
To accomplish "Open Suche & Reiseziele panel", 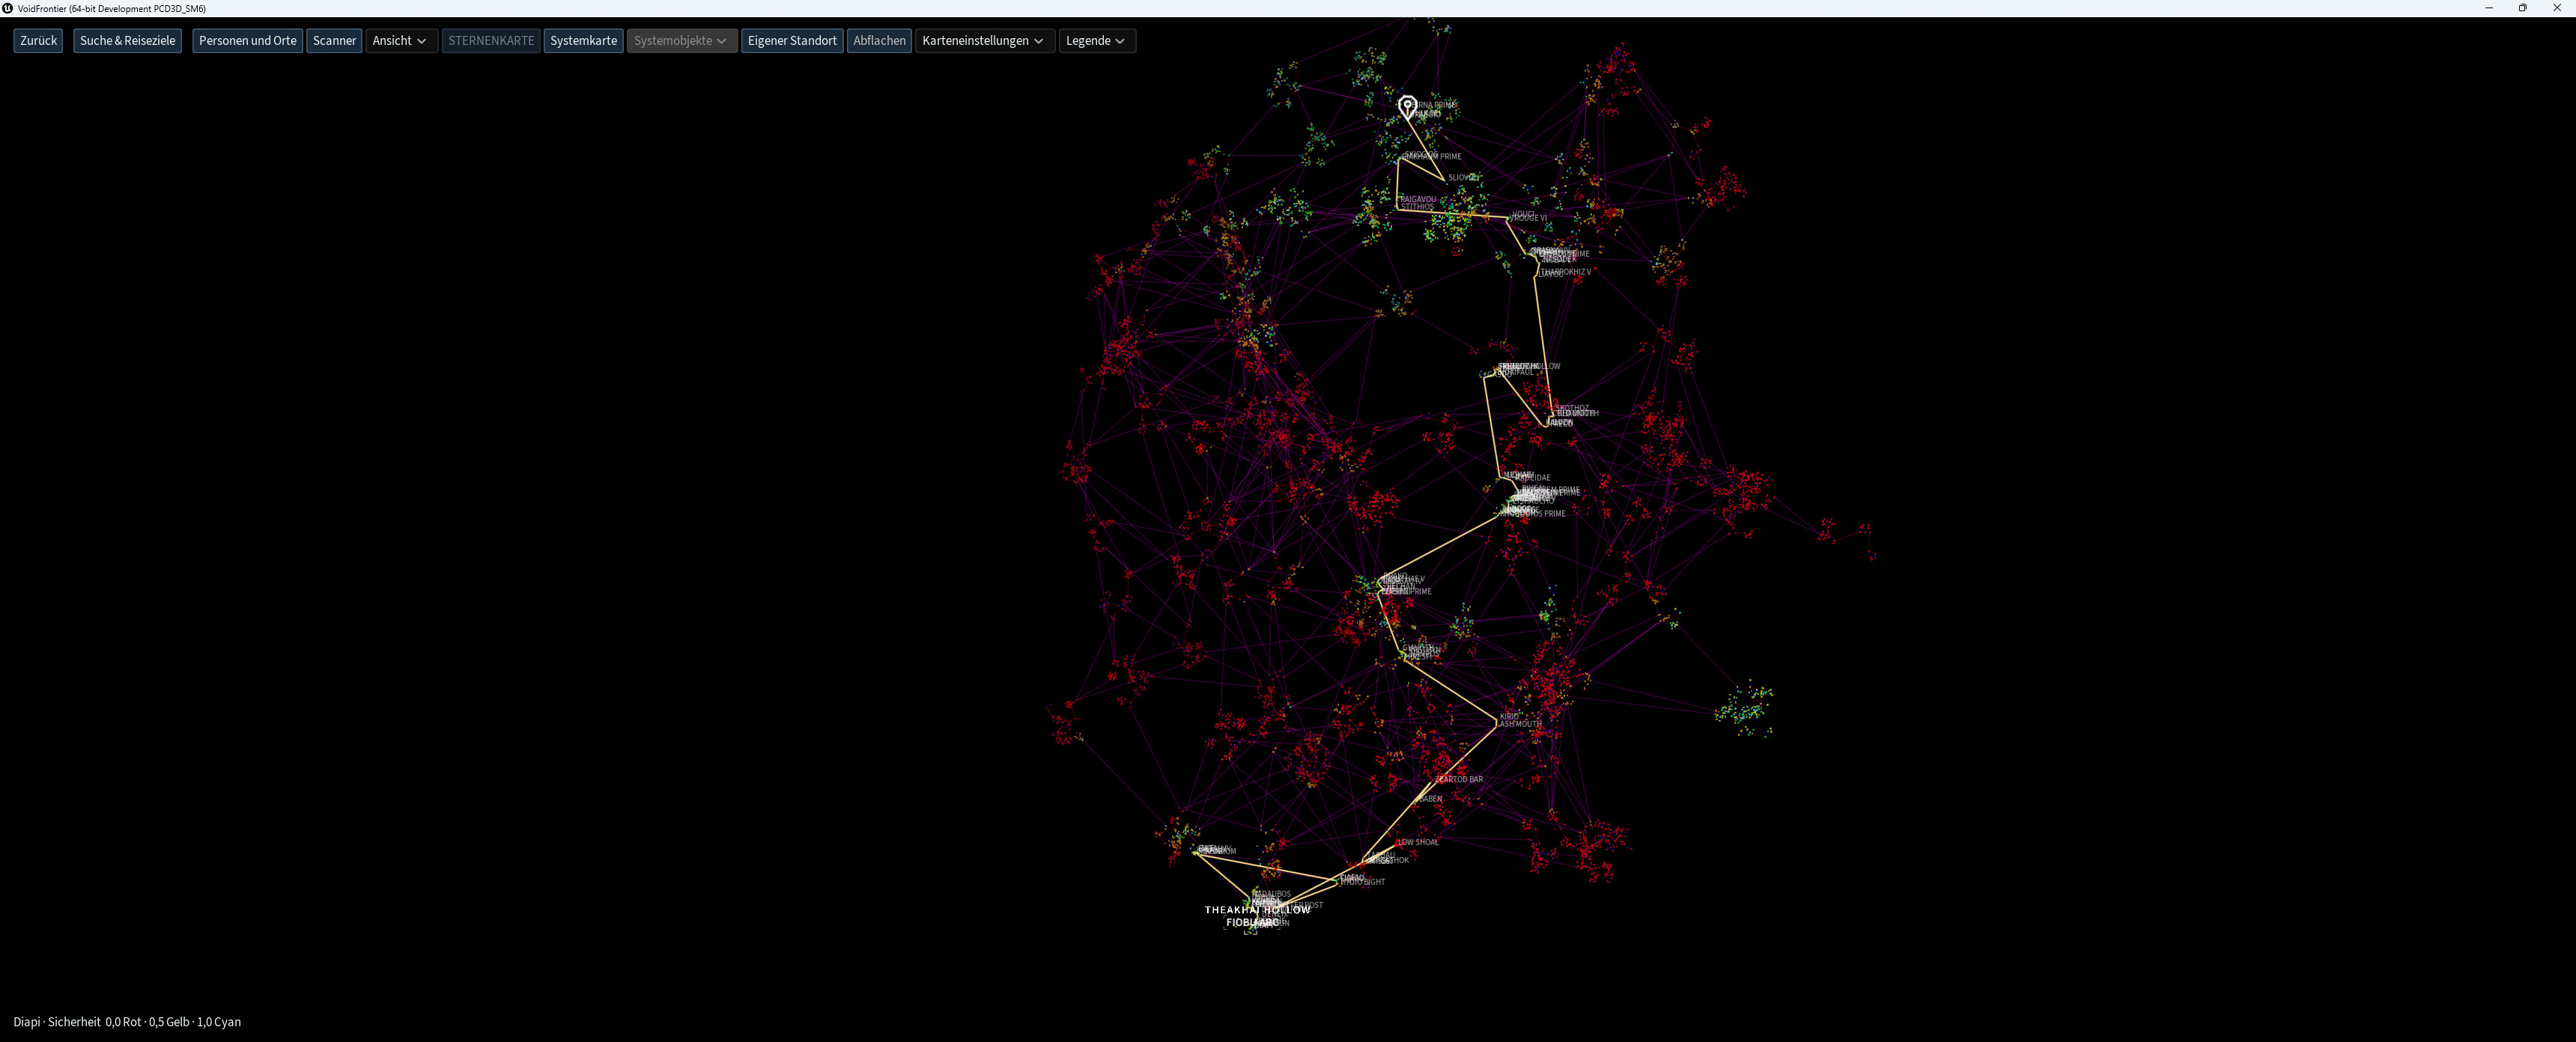I will pos(127,41).
